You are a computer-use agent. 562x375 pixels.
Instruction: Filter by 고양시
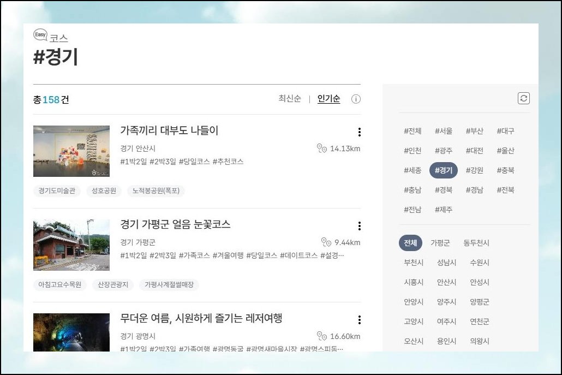(x=414, y=322)
